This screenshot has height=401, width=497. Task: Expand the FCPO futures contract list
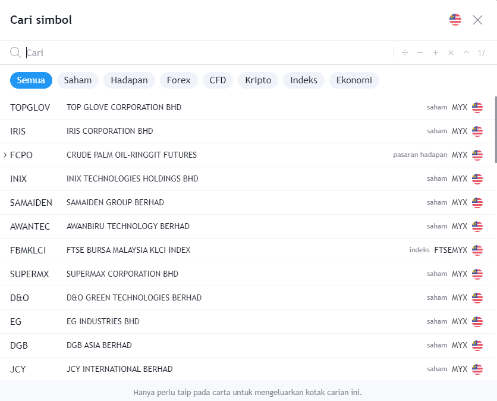tap(4, 155)
